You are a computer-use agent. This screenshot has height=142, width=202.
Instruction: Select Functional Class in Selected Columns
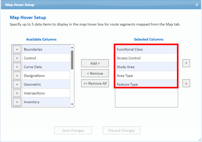pos(146,49)
